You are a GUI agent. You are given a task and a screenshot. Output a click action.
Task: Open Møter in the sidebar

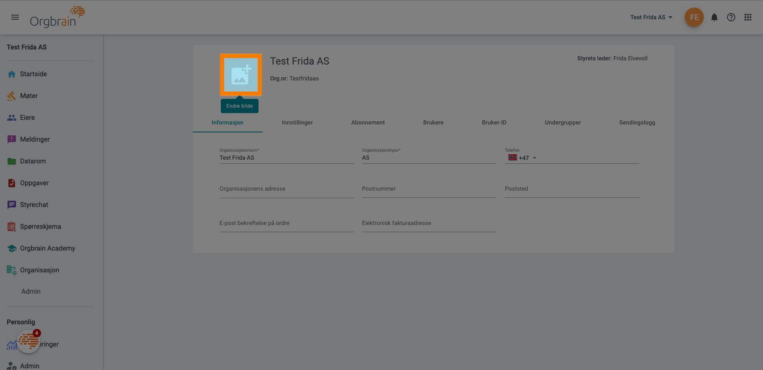click(29, 96)
